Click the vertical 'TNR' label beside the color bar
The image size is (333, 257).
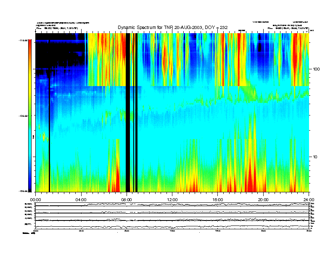pos(33,137)
